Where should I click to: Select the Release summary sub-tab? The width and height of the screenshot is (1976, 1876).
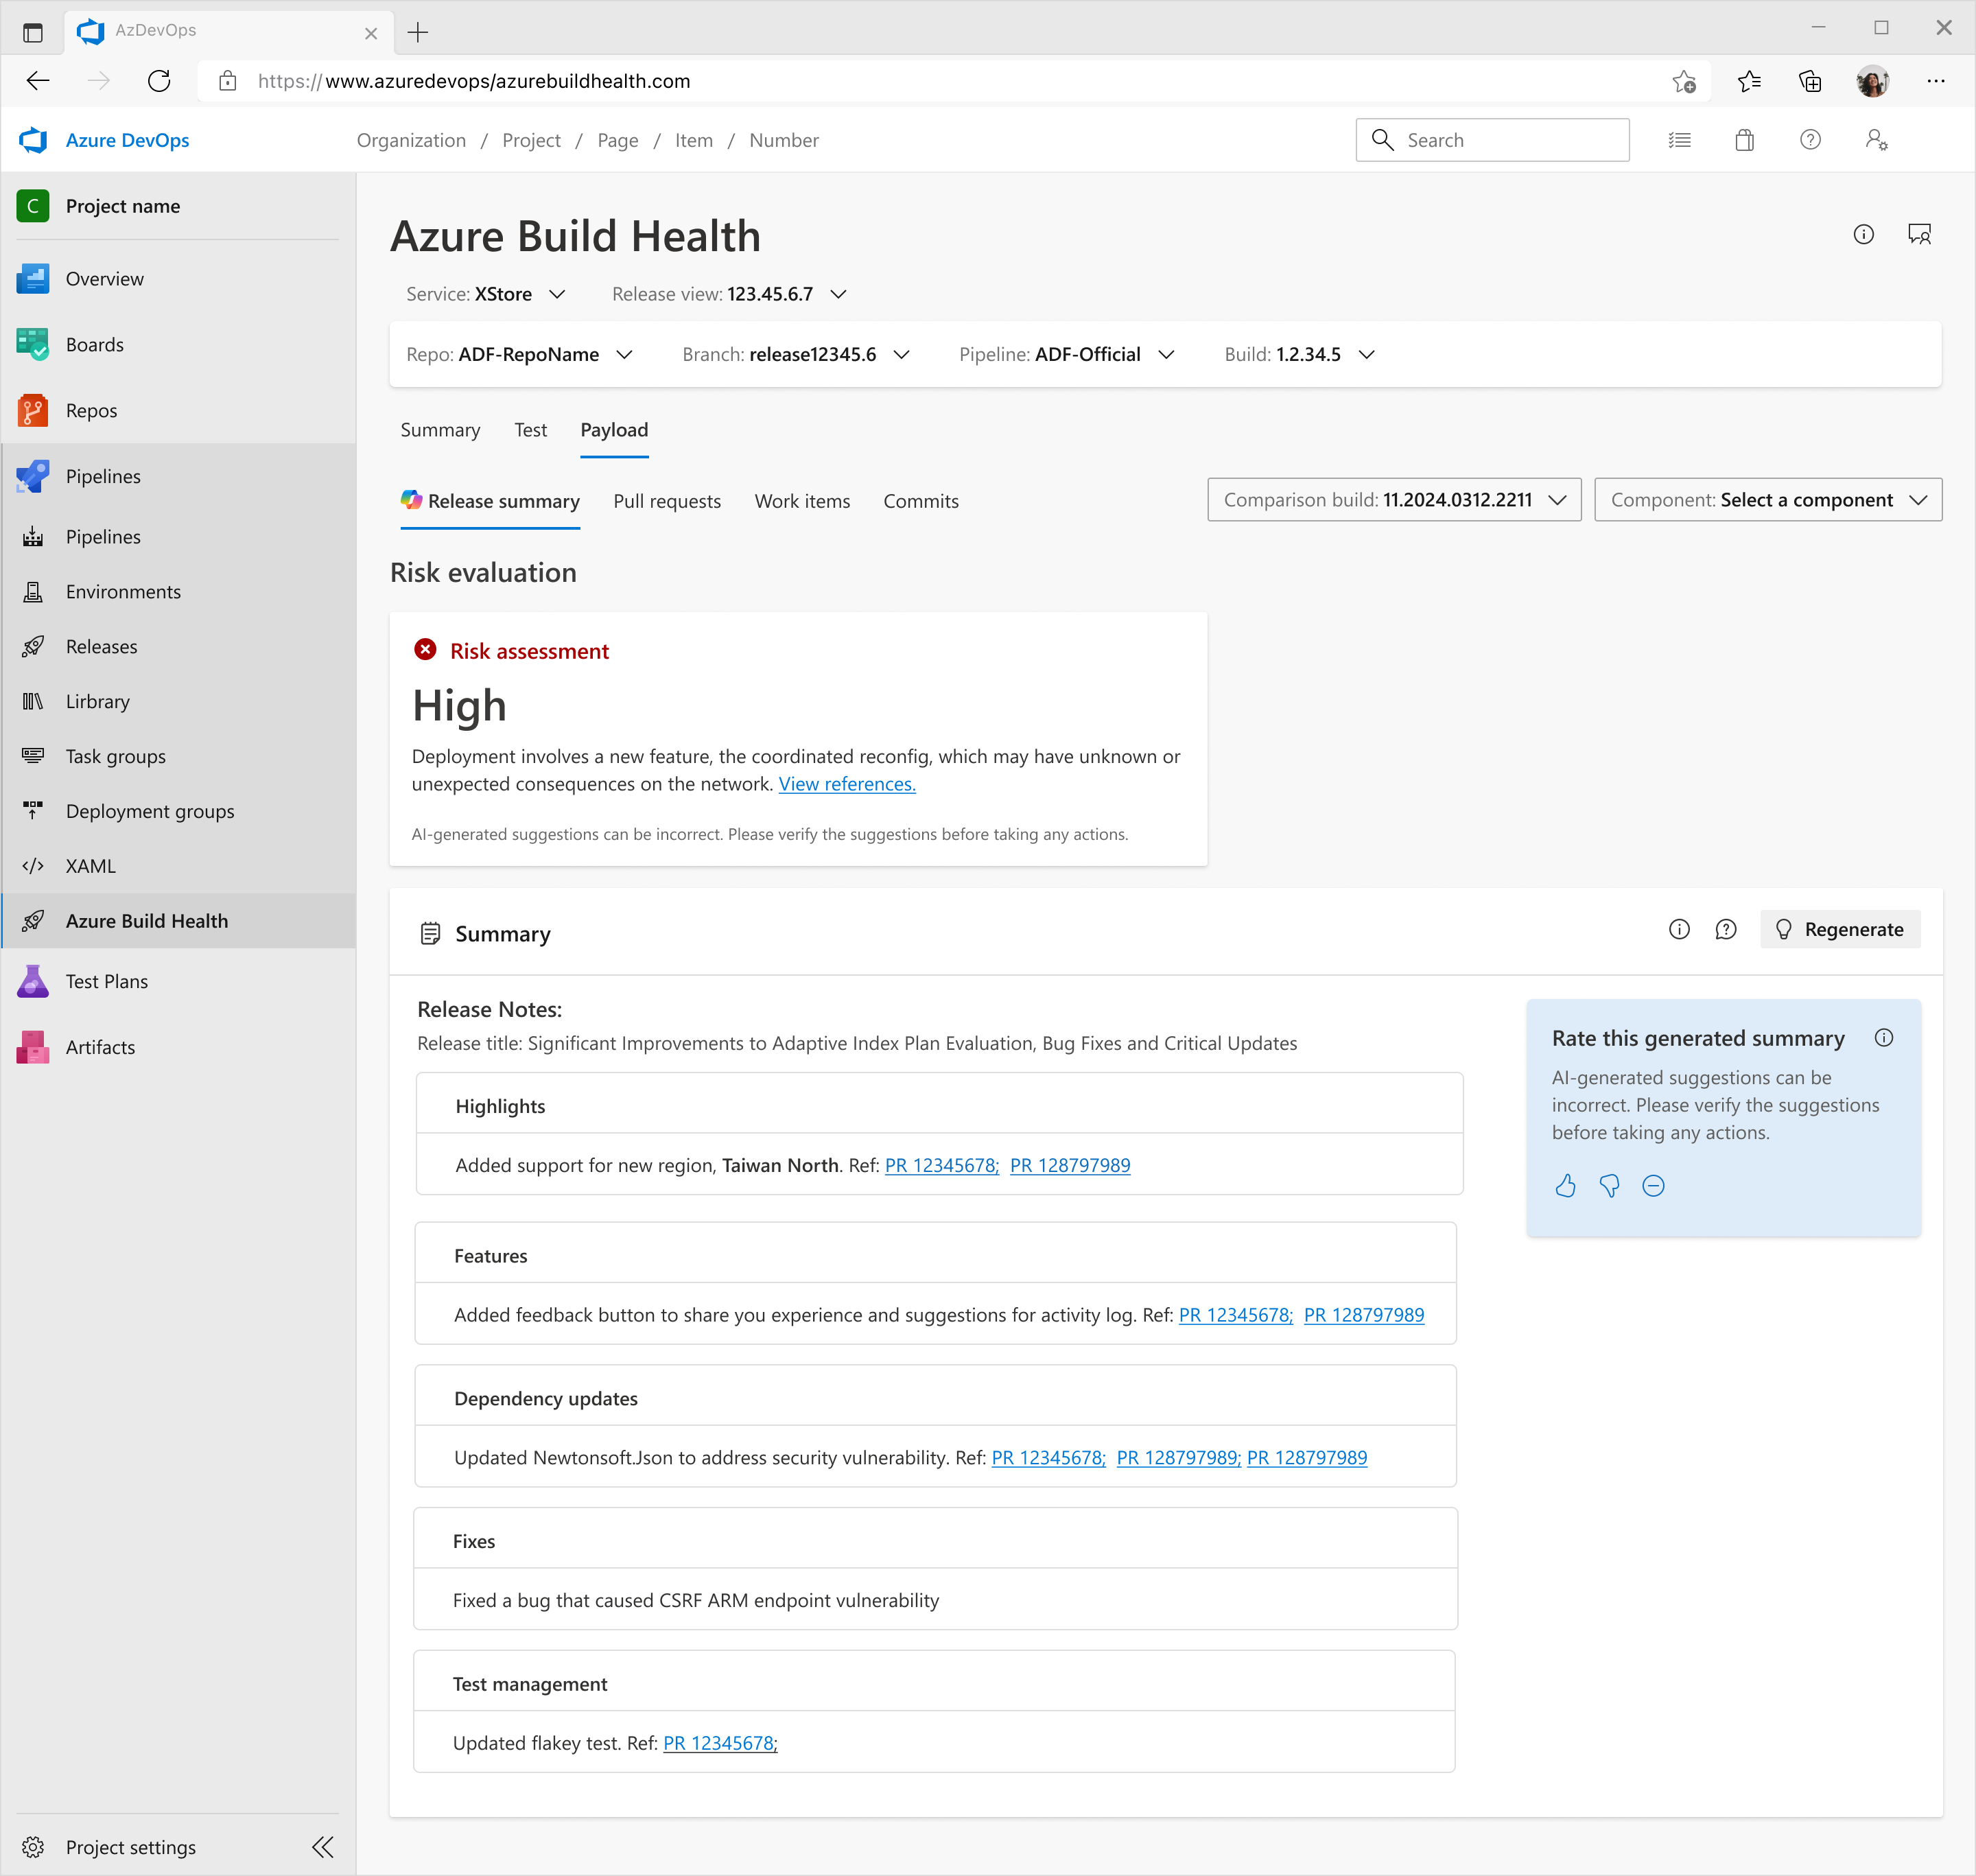(x=490, y=501)
